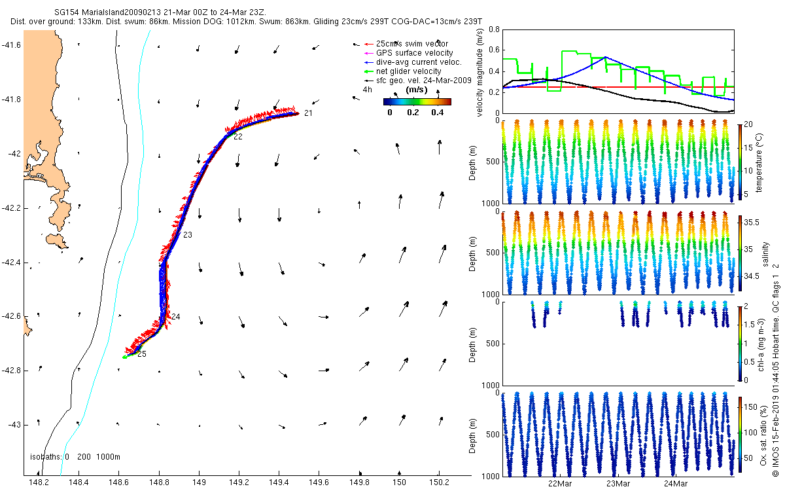Click the '1.5' tick on chl-a colorbar
The height and width of the screenshot is (491, 785).
point(751,325)
